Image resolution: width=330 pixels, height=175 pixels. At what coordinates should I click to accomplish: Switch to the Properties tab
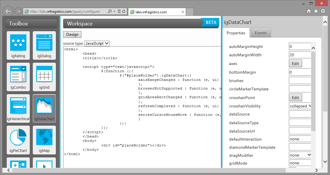tap(236, 33)
